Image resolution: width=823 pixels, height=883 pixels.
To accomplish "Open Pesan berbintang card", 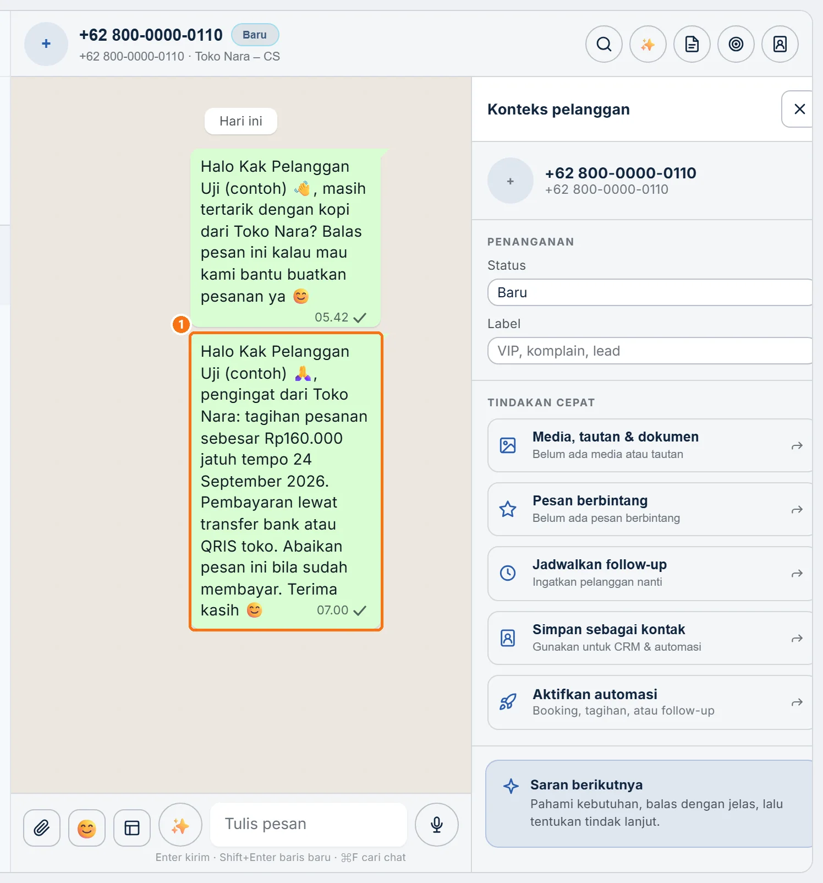I will 650,509.
